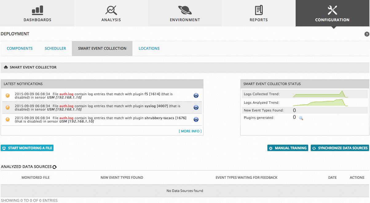Click the Smart Event Collector Status header

[x=305, y=84]
